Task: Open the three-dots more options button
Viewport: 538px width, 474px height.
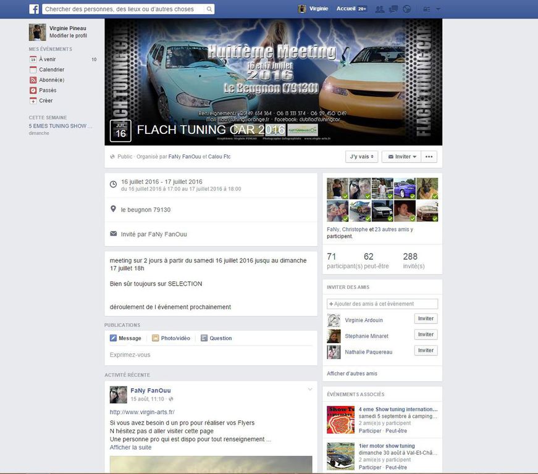Action: (431, 157)
